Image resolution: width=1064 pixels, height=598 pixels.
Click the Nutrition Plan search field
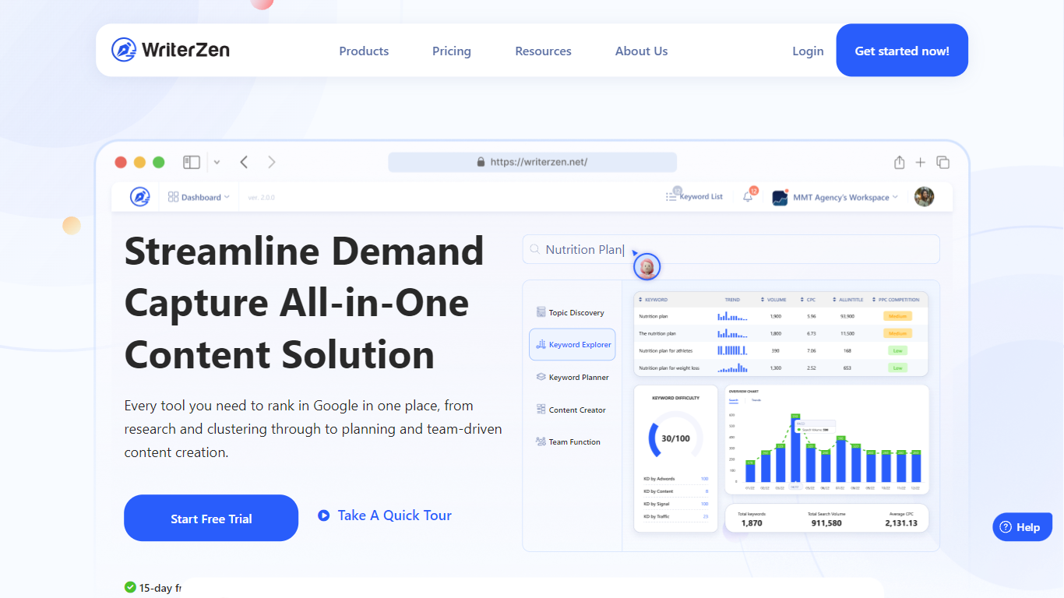731,250
